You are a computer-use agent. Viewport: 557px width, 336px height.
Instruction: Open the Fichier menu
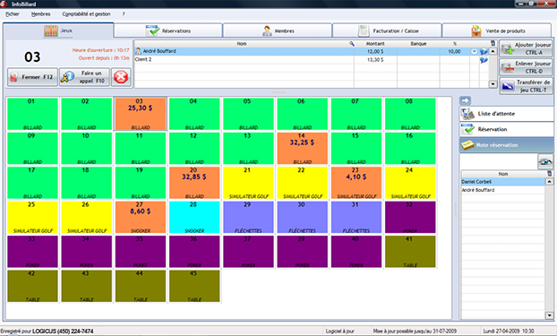coord(12,14)
